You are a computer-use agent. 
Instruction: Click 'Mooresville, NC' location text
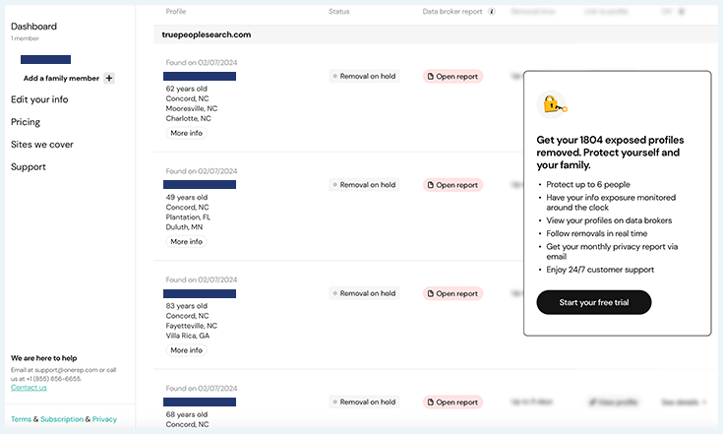point(192,108)
